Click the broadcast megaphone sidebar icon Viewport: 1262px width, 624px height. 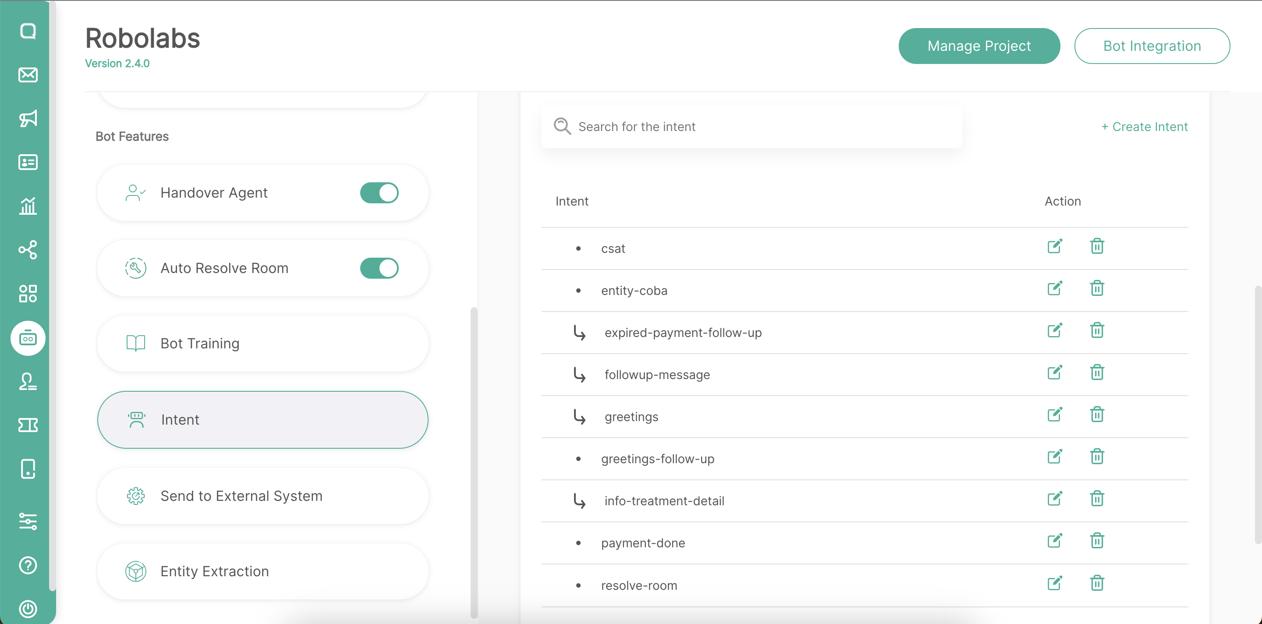(28, 118)
